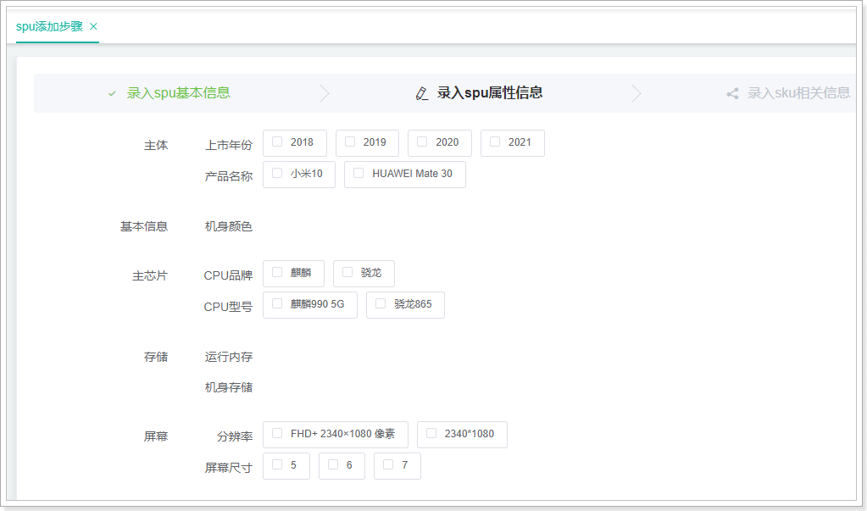Screen dimensions: 867x511
Task: Select step 录入spu属性信息
Action: (x=490, y=93)
